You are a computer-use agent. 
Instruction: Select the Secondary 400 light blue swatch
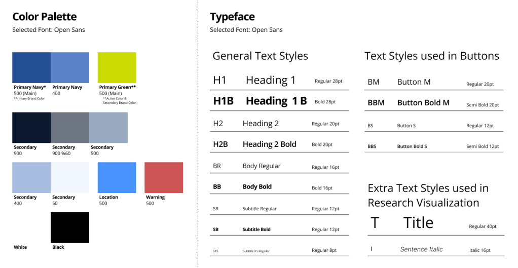[31, 177]
